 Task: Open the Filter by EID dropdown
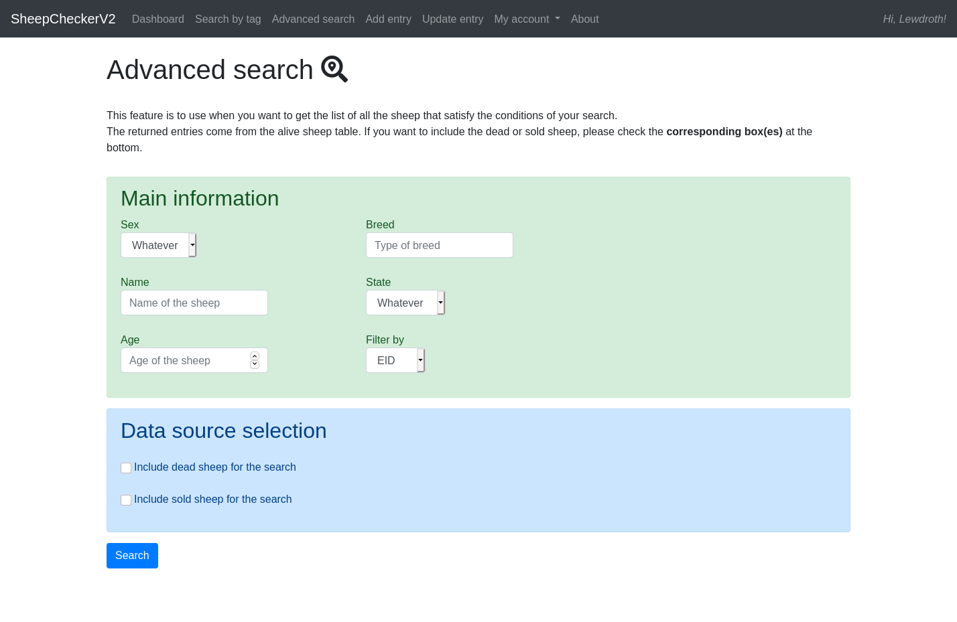click(x=395, y=360)
